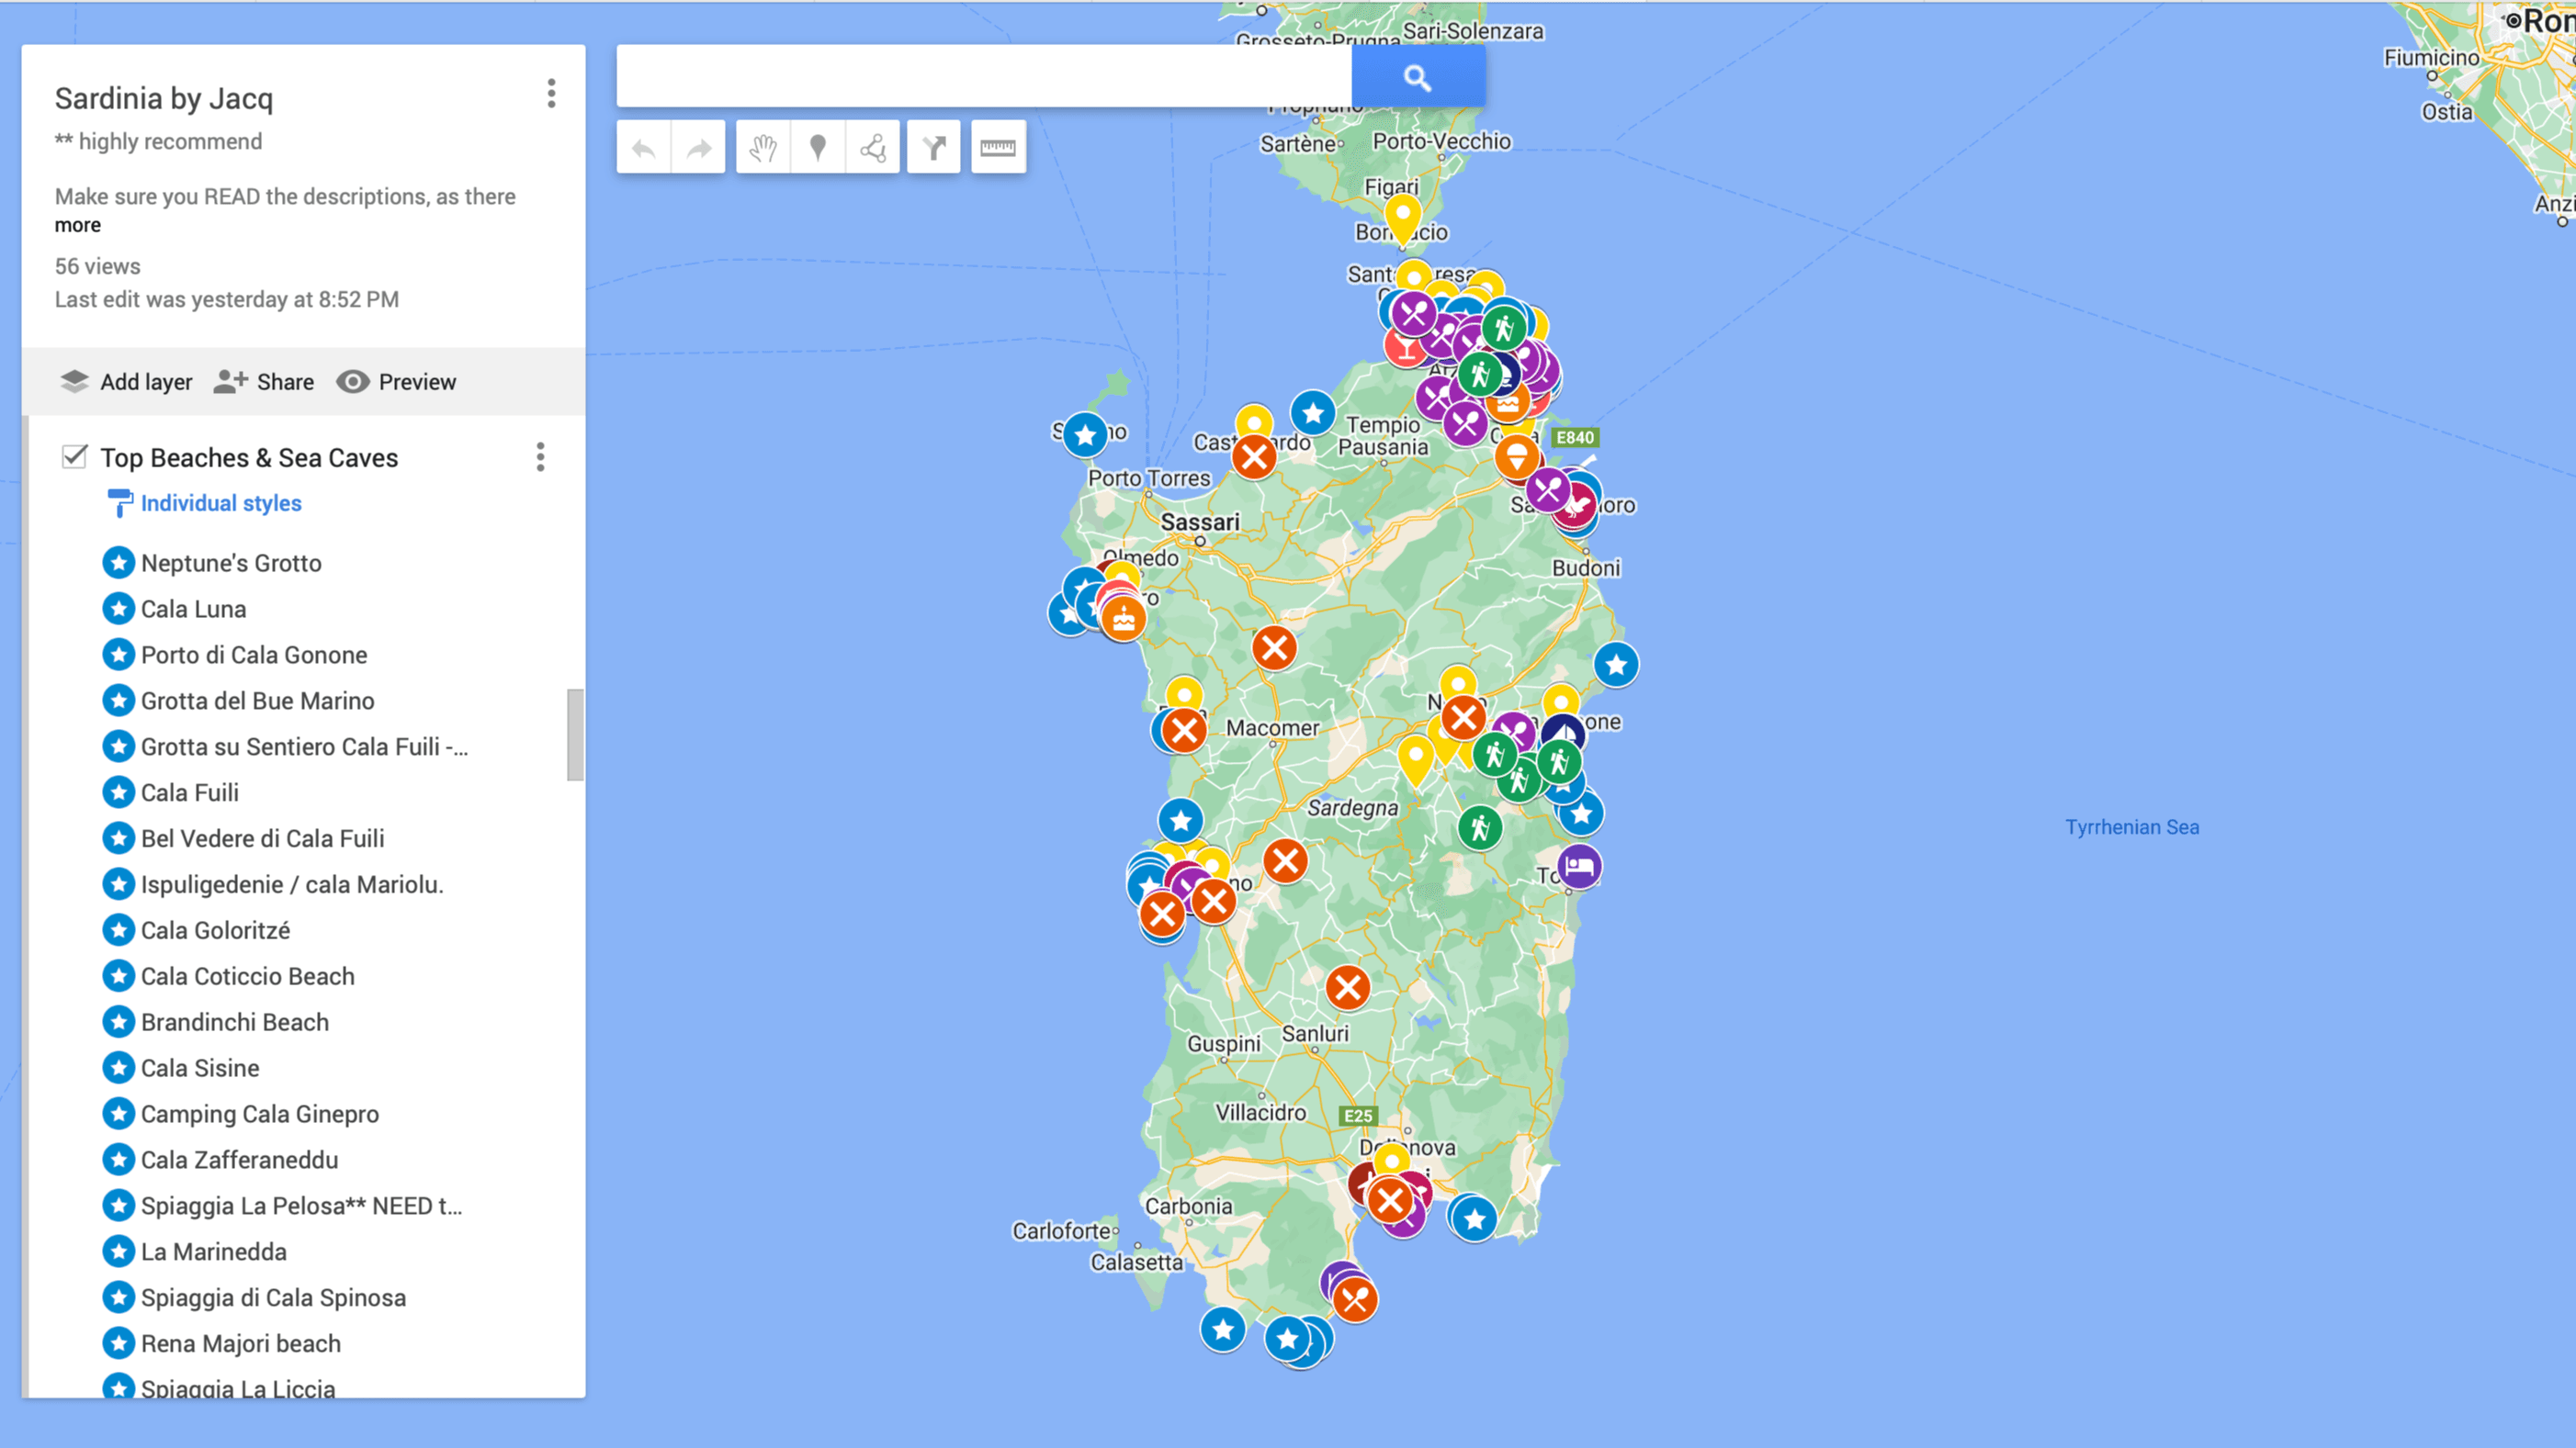Click the Share button
The width and height of the screenshot is (2576, 1448).
click(264, 382)
